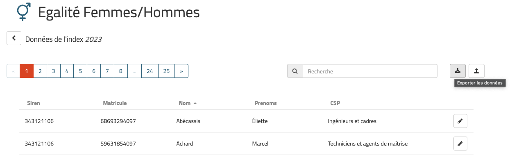Sort table by Nom column arrow

(x=195, y=103)
